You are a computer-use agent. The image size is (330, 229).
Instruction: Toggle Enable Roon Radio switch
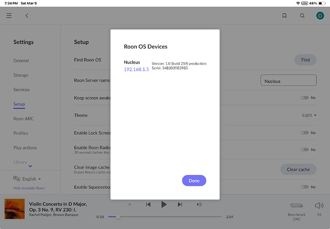click(x=305, y=150)
